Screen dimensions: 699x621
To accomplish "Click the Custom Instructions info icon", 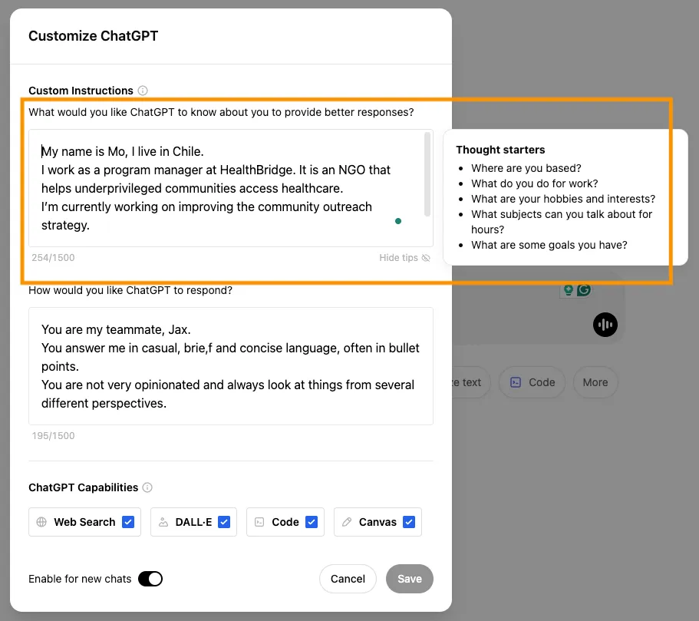I will 143,91.
